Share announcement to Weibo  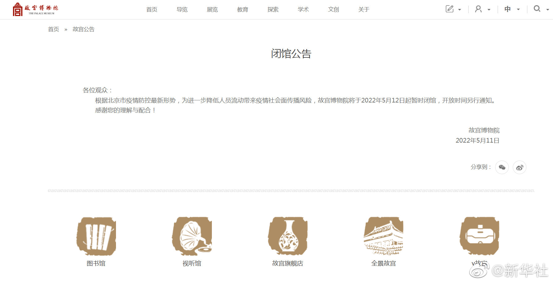[519, 167]
